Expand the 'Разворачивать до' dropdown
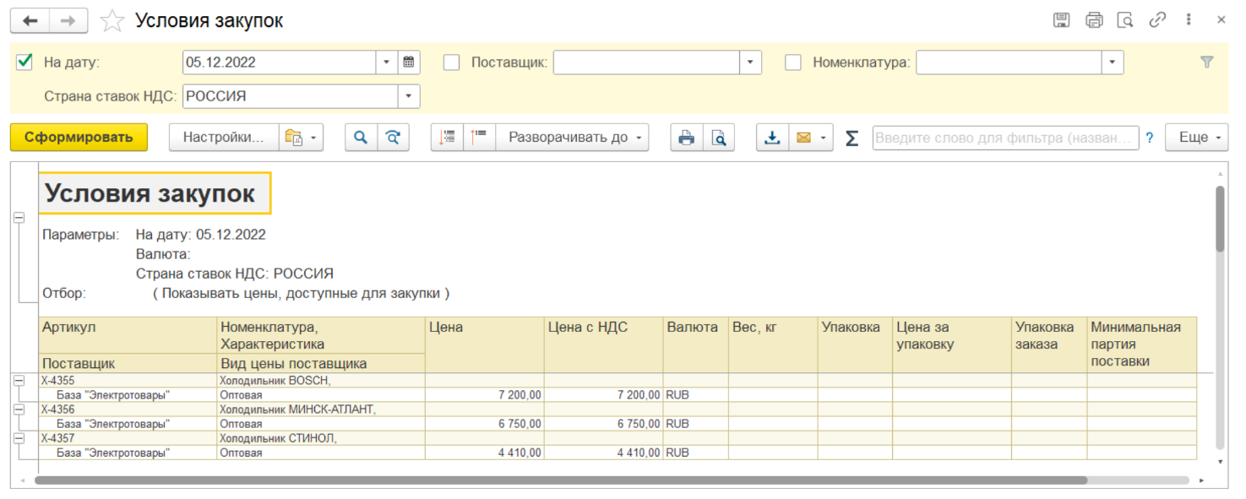This screenshot has width=1246, height=499. [572, 138]
